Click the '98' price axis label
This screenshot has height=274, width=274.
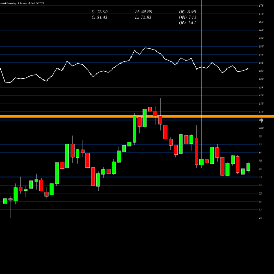click(x=260, y=136)
